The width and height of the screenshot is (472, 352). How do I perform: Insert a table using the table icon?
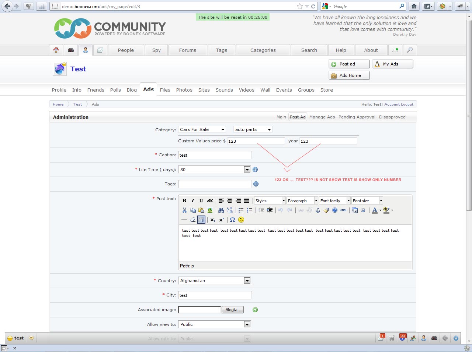pos(201,220)
